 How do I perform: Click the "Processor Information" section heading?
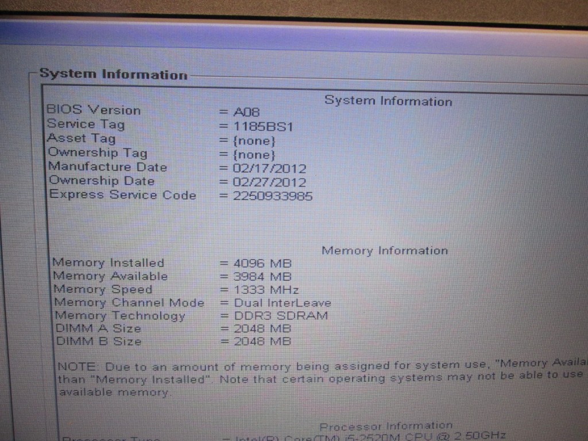[386, 426]
